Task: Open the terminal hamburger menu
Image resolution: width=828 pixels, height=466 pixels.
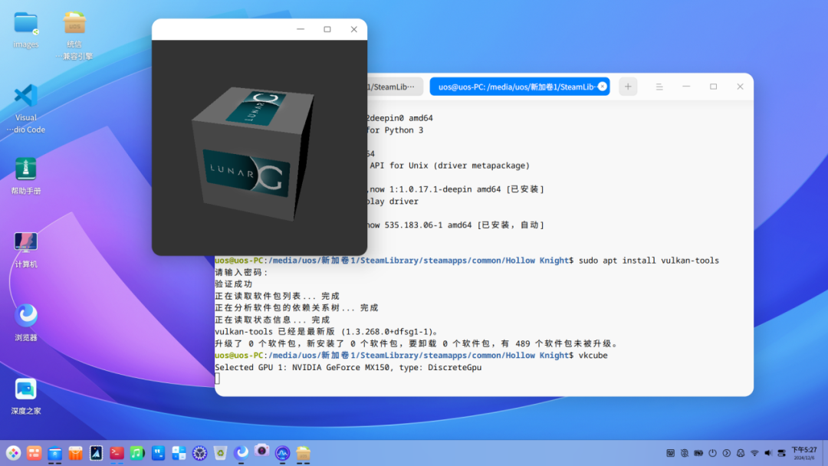Action: click(659, 86)
